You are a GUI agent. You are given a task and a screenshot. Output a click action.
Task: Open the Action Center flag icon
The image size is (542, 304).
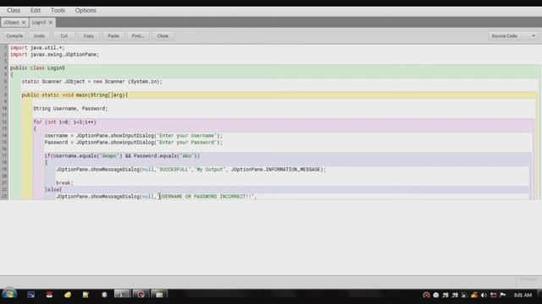[x=503, y=295]
